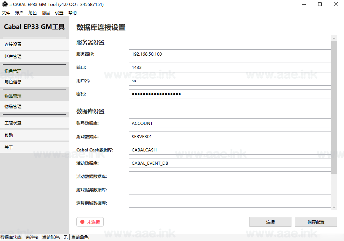Click the empty 活动数据数据库 field

coord(230,176)
